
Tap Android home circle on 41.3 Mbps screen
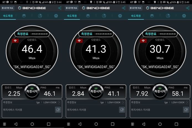(96, 124)
